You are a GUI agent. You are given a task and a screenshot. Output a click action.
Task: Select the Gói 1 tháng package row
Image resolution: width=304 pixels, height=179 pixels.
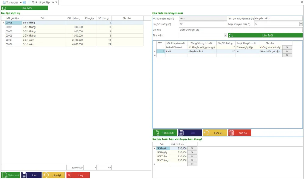pyautogui.click(x=74, y=27)
